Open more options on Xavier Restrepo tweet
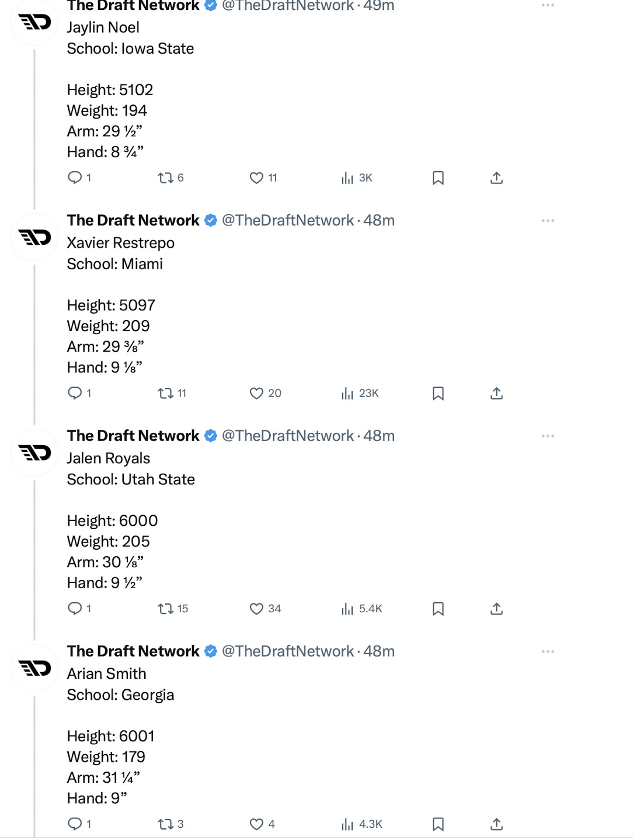This screenshot has height=840, width=633. [547, 221]
